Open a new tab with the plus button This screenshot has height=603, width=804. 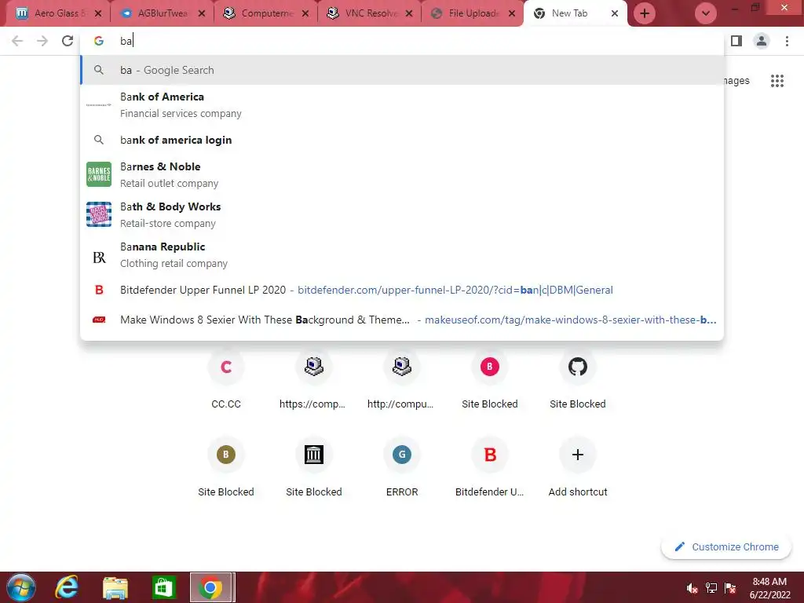[x=645, y=13]
